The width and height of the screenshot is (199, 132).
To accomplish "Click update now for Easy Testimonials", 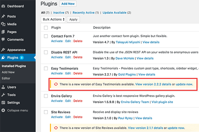I will 184,84.
